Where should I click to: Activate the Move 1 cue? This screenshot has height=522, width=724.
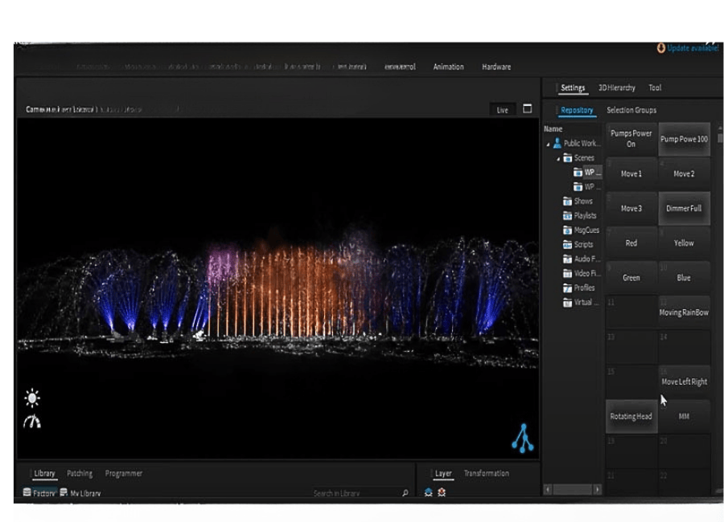[x=631, y=173]
